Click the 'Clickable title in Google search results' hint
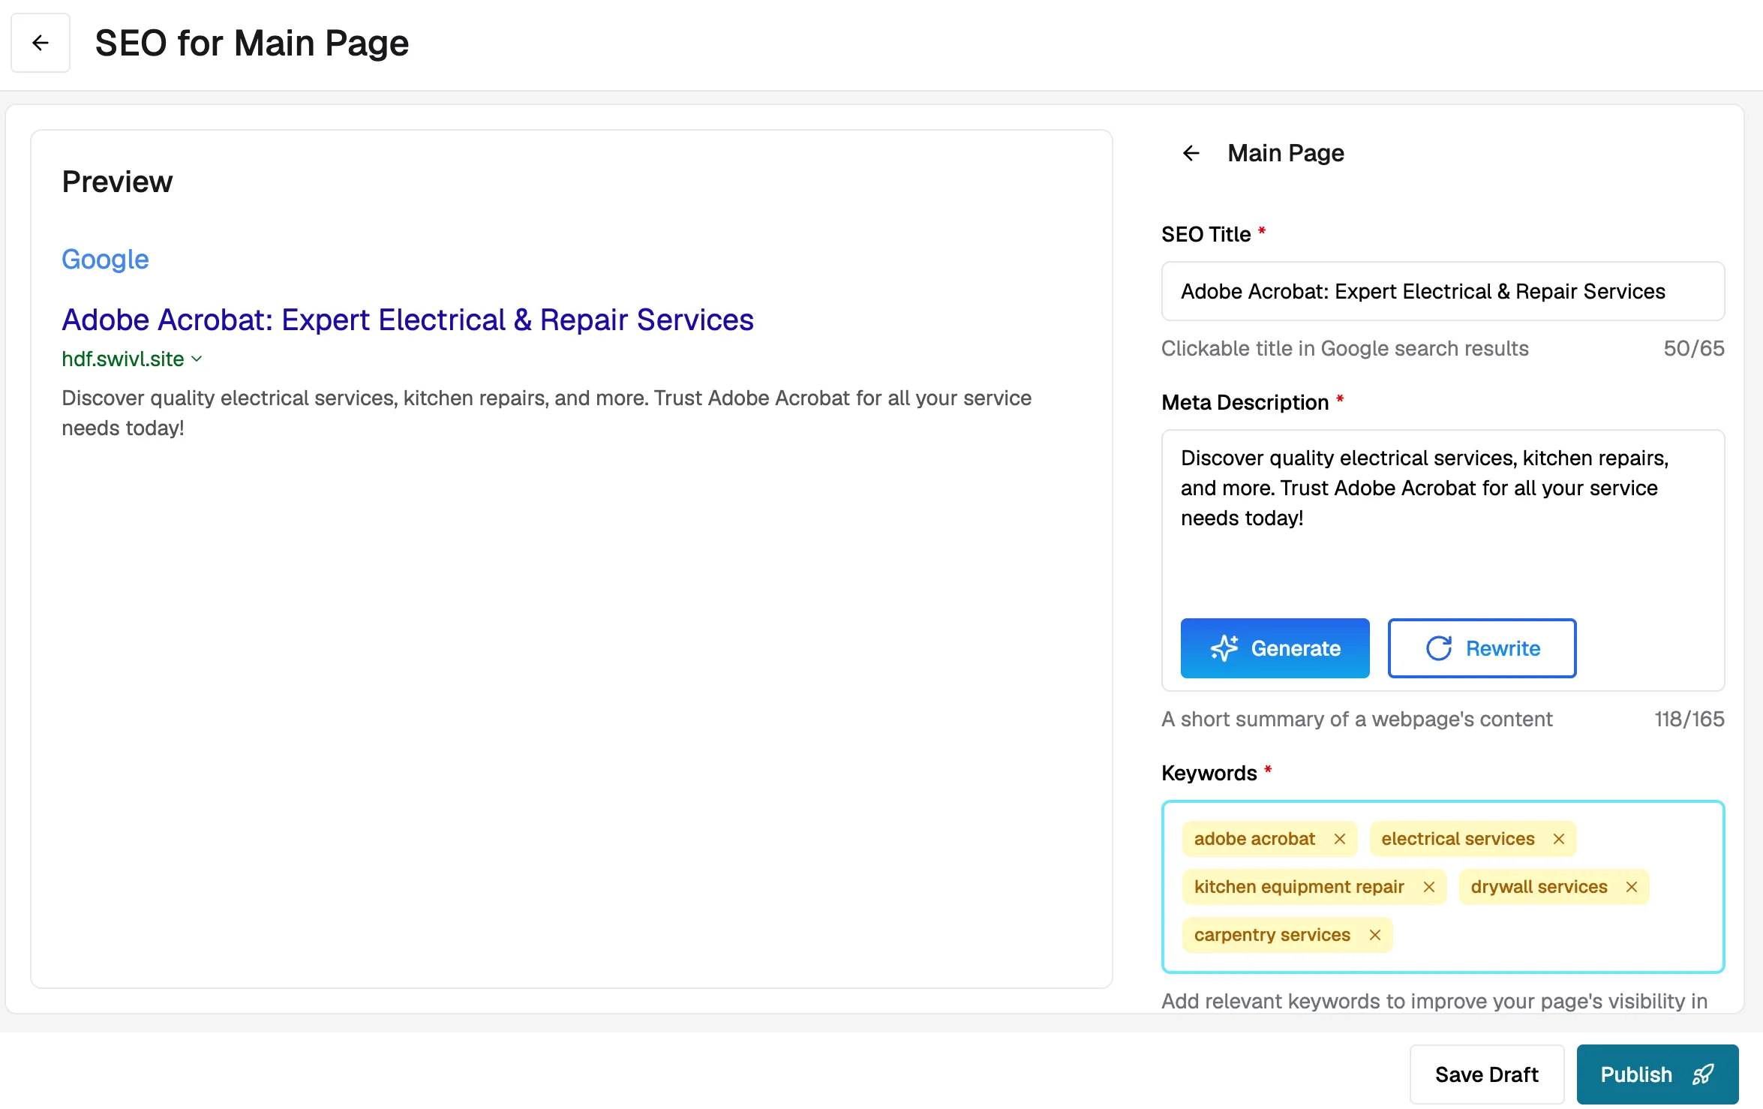The width and height of the screenshot is (1763, 1109). coord(1344,348)
